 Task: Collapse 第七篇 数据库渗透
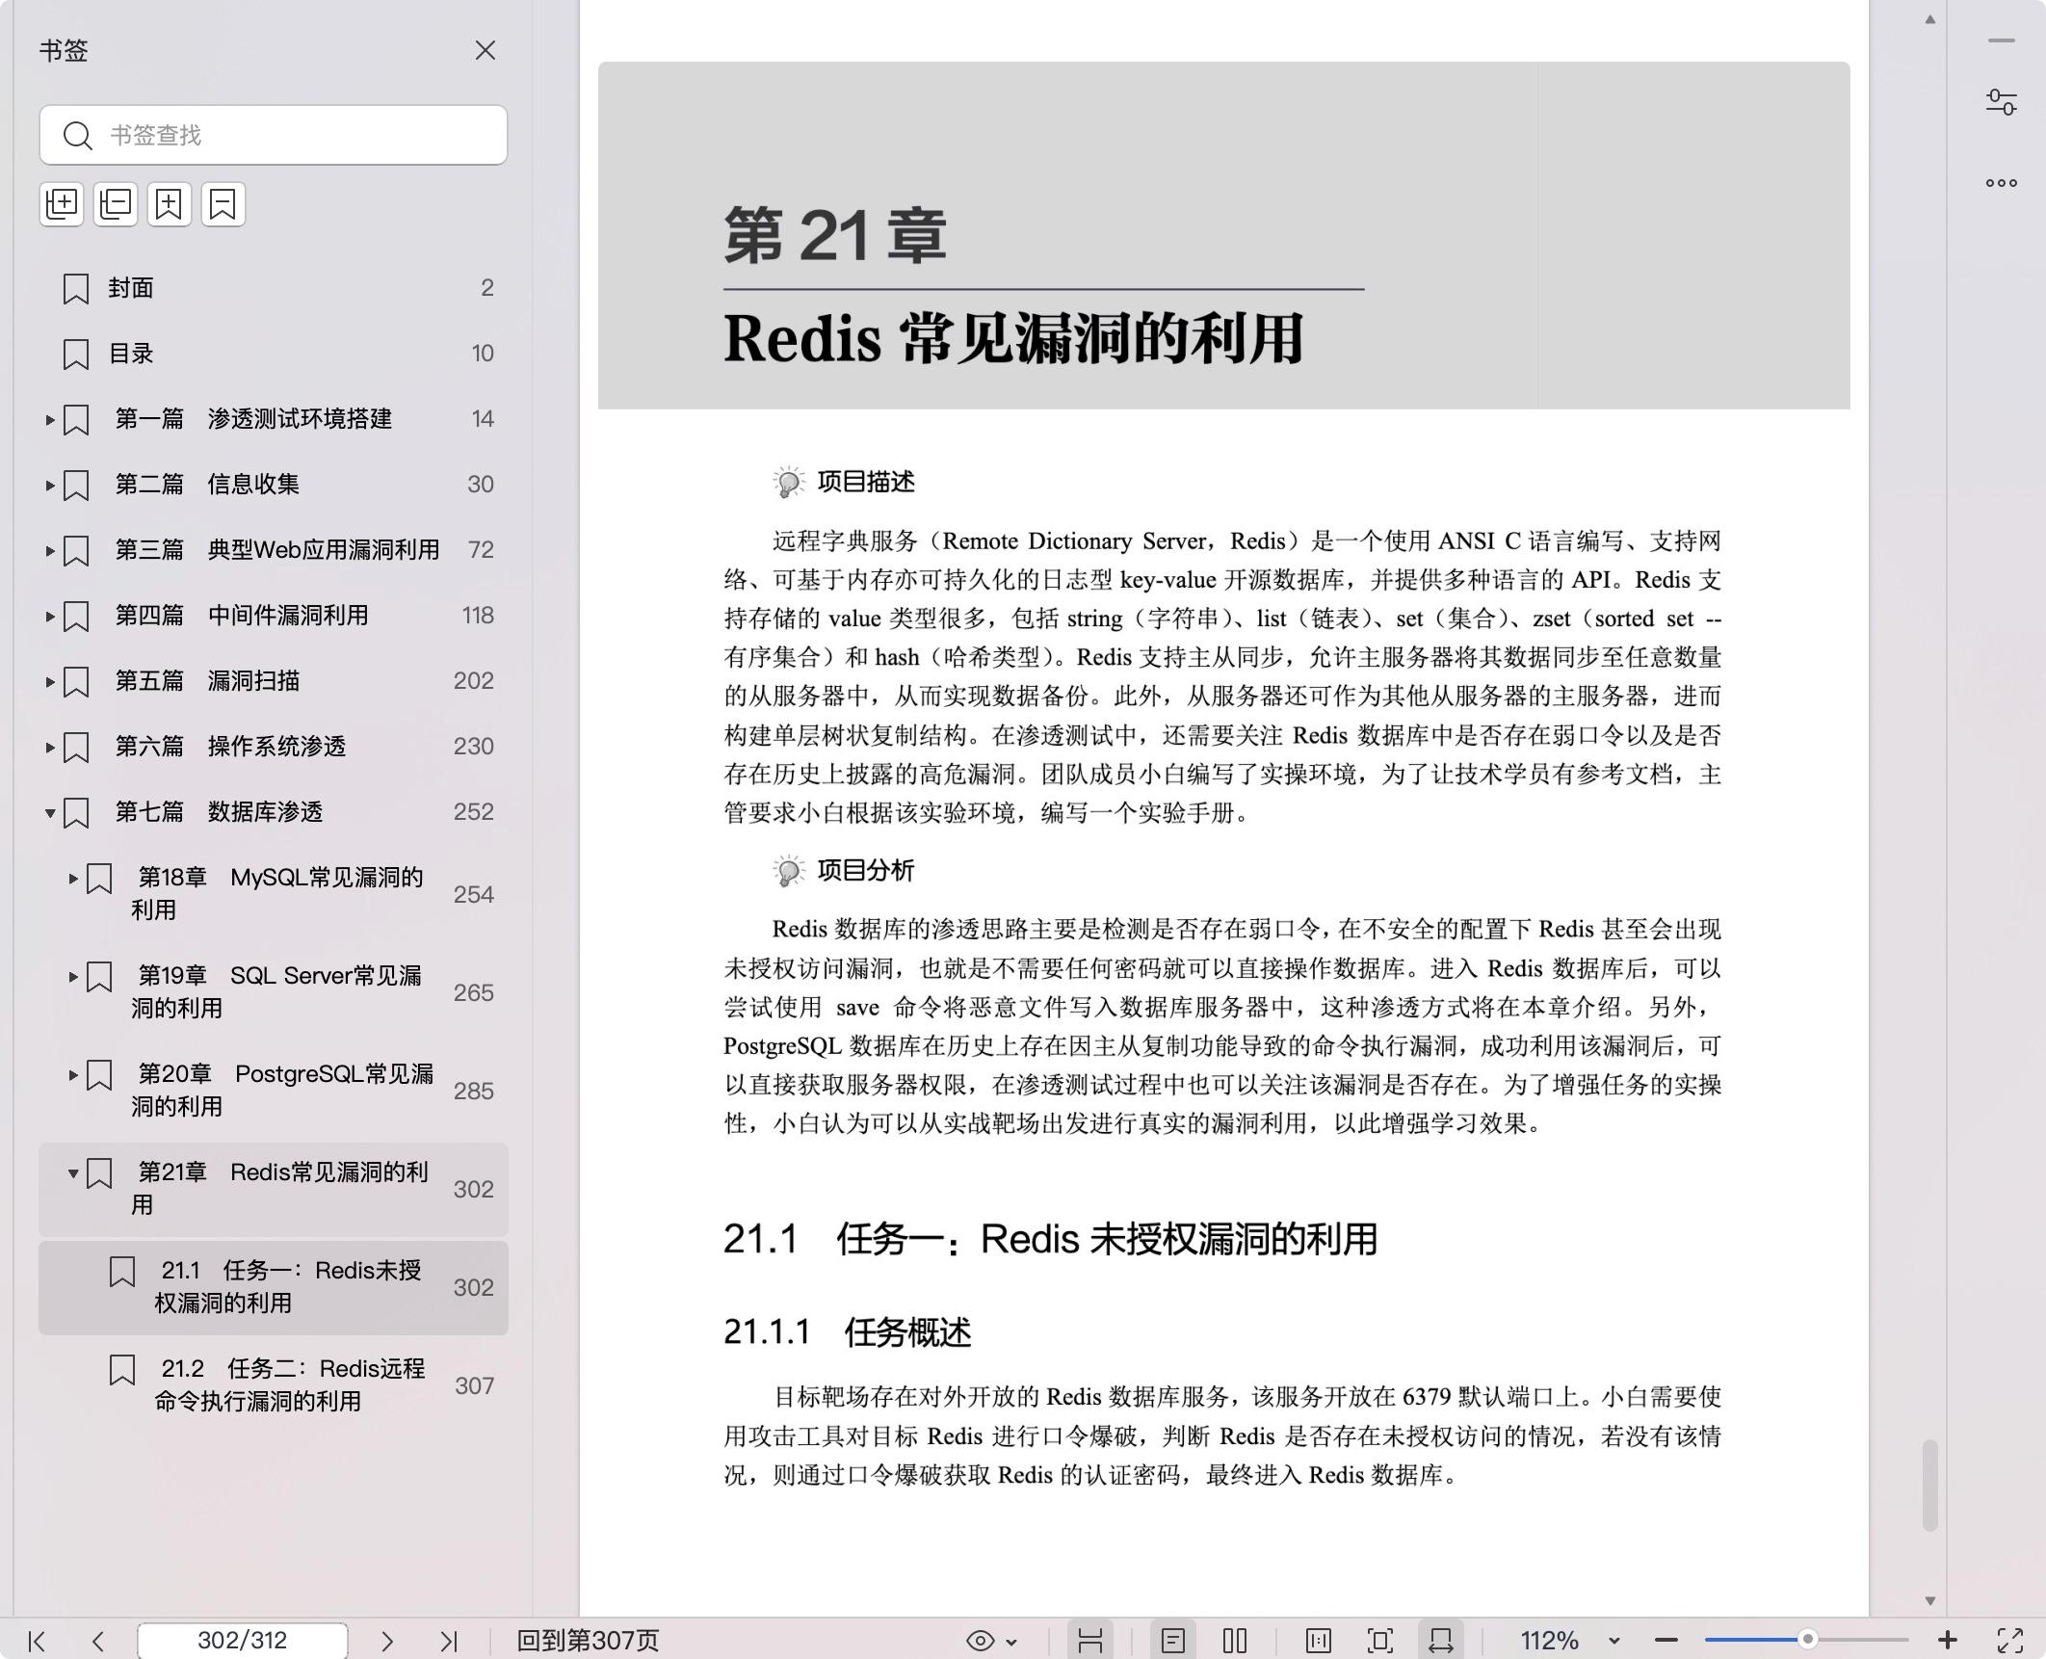pos(49,812)
